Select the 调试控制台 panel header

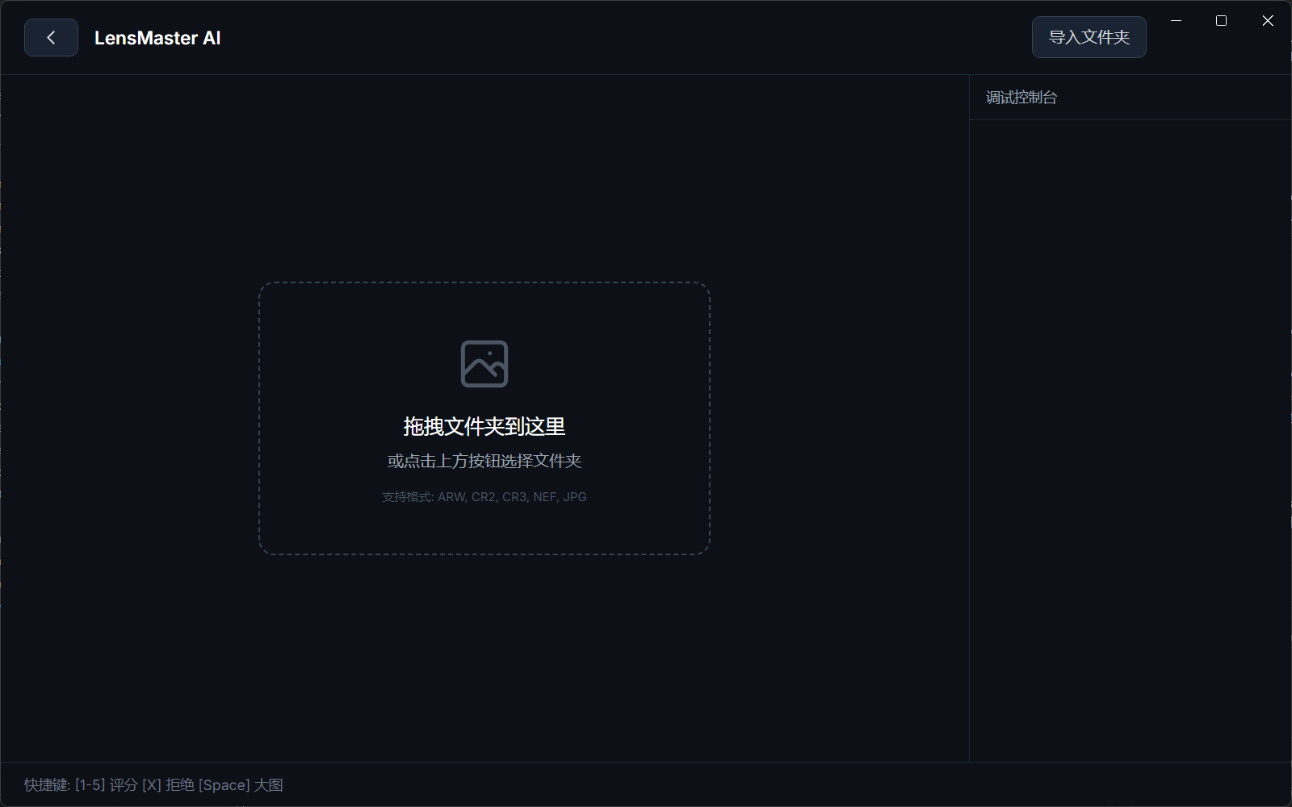[x=1021, y=98]
